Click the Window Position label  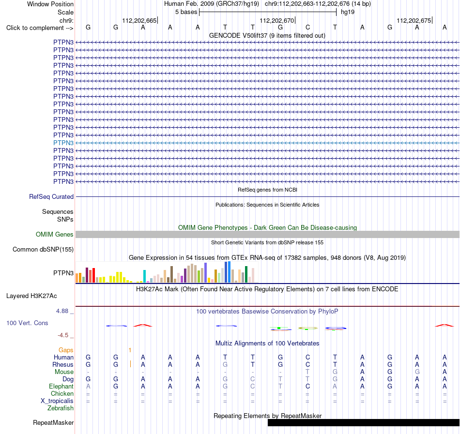tap(50, 4)
